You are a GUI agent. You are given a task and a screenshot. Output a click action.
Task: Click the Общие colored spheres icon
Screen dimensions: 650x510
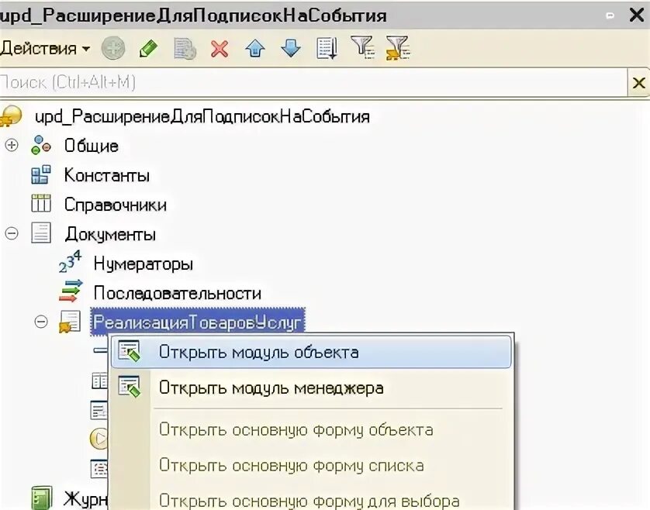tap(41, 146)
